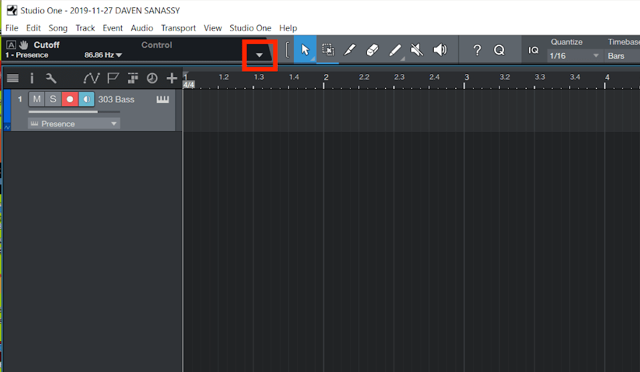Click bar 4 on the timeline ruler
Screen dimensions: 640x372
pos(607,77)
